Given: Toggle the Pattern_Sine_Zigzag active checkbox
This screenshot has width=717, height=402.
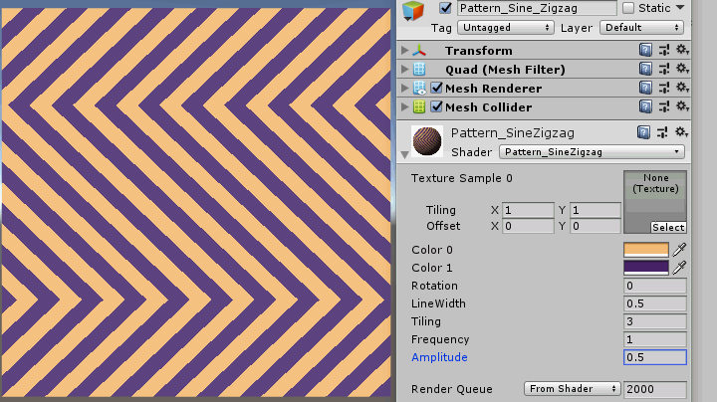Looking at the screenshot, I should [445, 8].
